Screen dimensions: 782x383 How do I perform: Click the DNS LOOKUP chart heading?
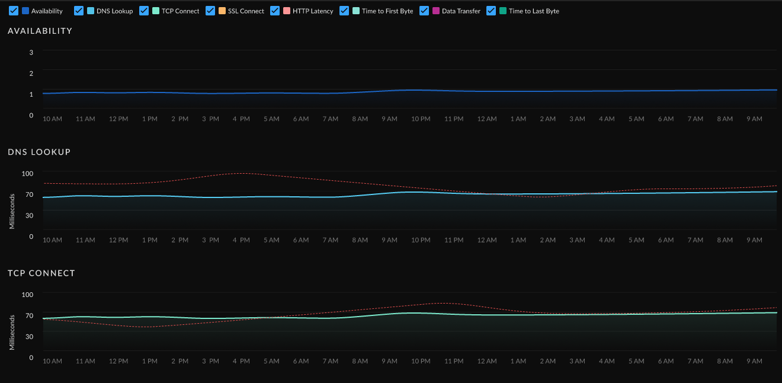pyautogui.click(x=39, y=152)
